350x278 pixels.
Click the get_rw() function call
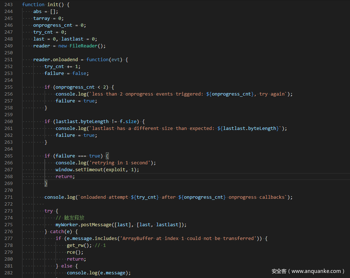78,245
